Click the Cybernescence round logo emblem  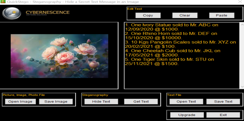click(12, 13)
